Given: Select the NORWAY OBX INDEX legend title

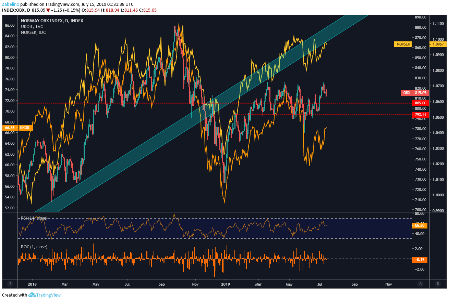Looking at the screenshot, I should tap(52, 21).
